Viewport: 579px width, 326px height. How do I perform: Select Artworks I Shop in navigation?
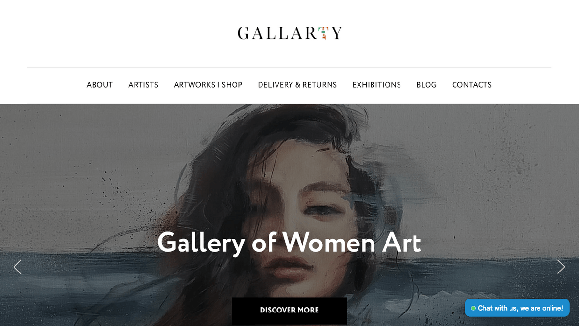pyautogui.click(x=208, y=85)
